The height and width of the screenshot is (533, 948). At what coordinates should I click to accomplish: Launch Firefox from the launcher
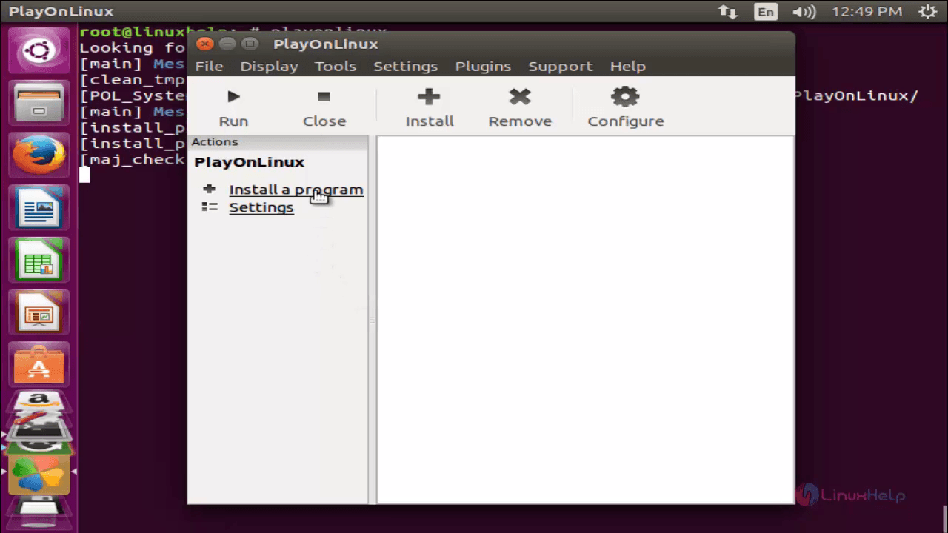(39, 155)
